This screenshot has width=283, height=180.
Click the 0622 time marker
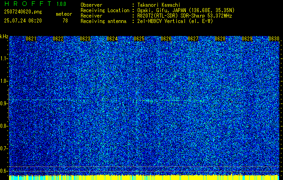58,39
